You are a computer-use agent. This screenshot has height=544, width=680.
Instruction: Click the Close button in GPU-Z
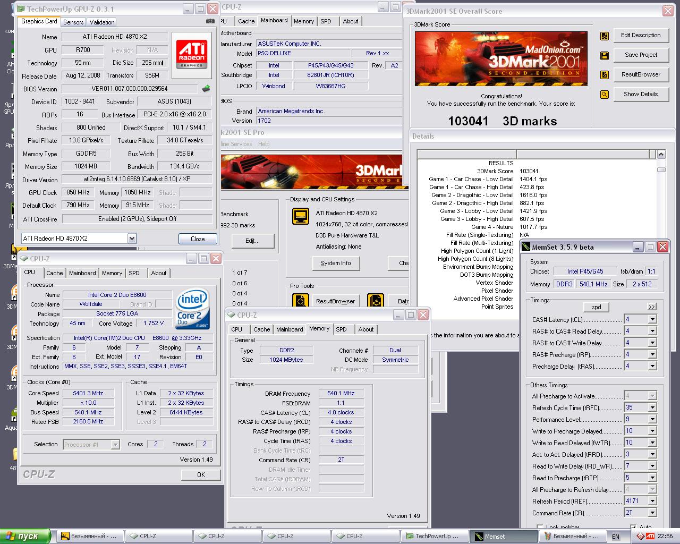(x=198, y=239)
